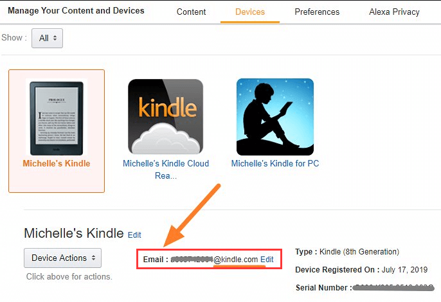The image size is (441, 302).
Task: Switch to the Content tab
Action: click(x=192, y=12)
